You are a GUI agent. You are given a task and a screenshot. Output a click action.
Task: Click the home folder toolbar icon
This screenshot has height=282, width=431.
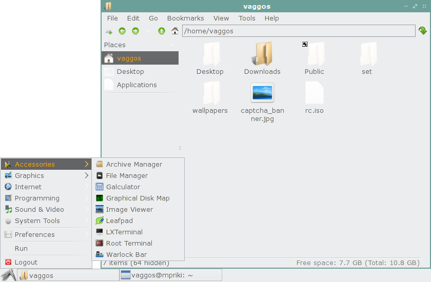click(x=175, y=31)
